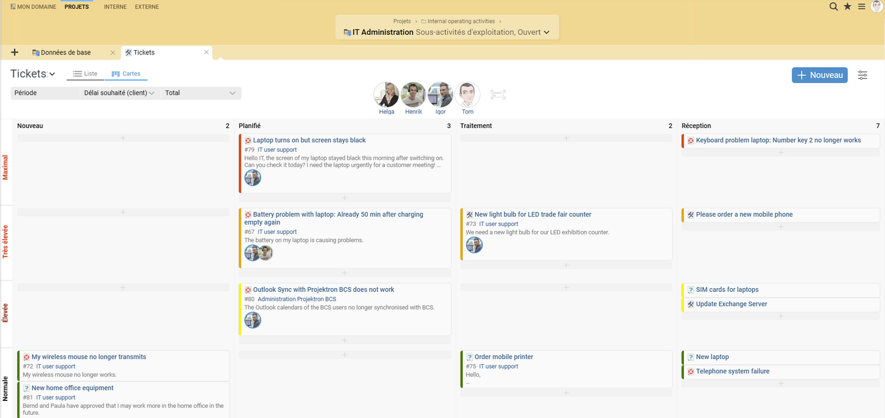Open MON DOMAINE menu
The height and width of the screenshot is (418, 885).
click(32, 7)
